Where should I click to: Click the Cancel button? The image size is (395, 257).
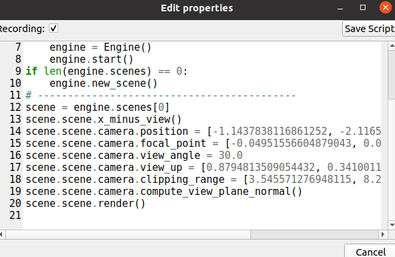tap(370, 252)
